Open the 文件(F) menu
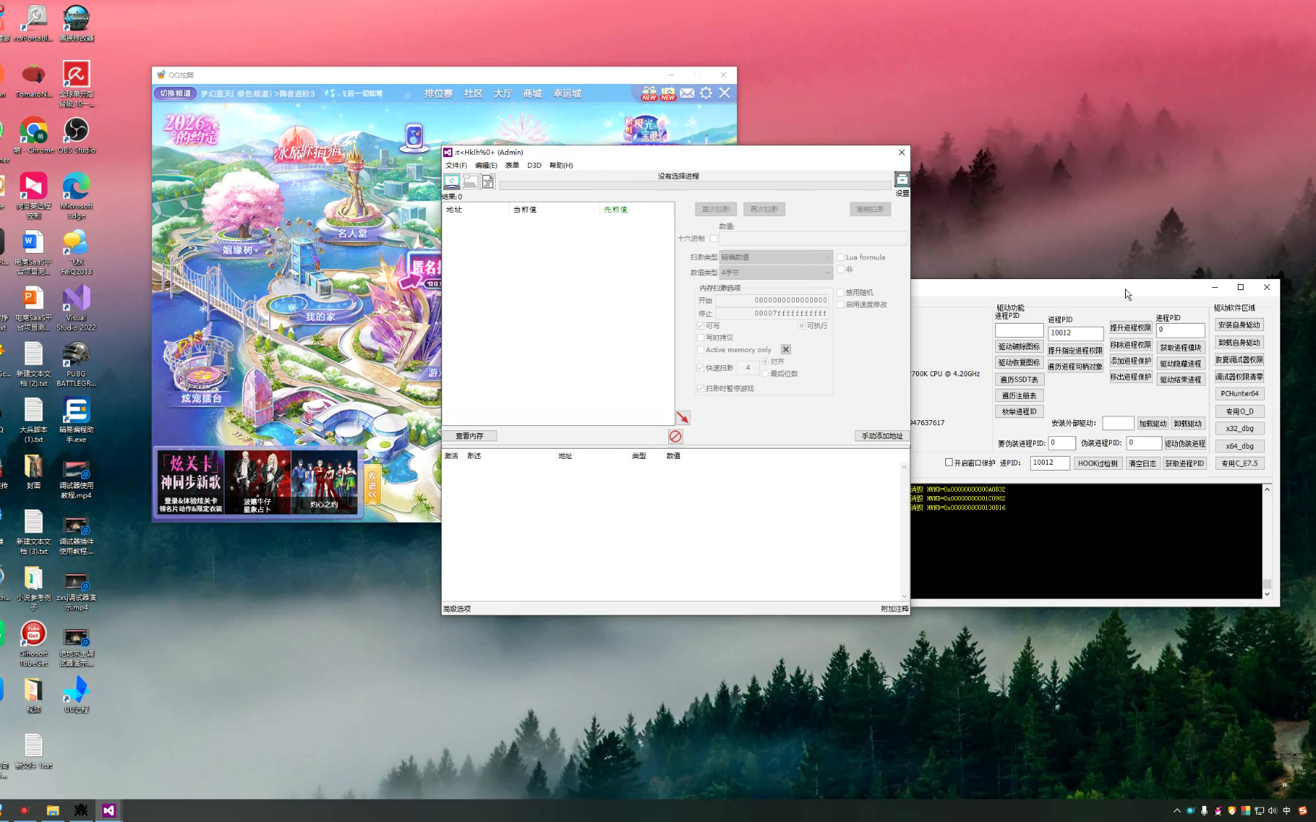Image resolution: width=1316 pixels, height=822 pixels. coord(456,165)
